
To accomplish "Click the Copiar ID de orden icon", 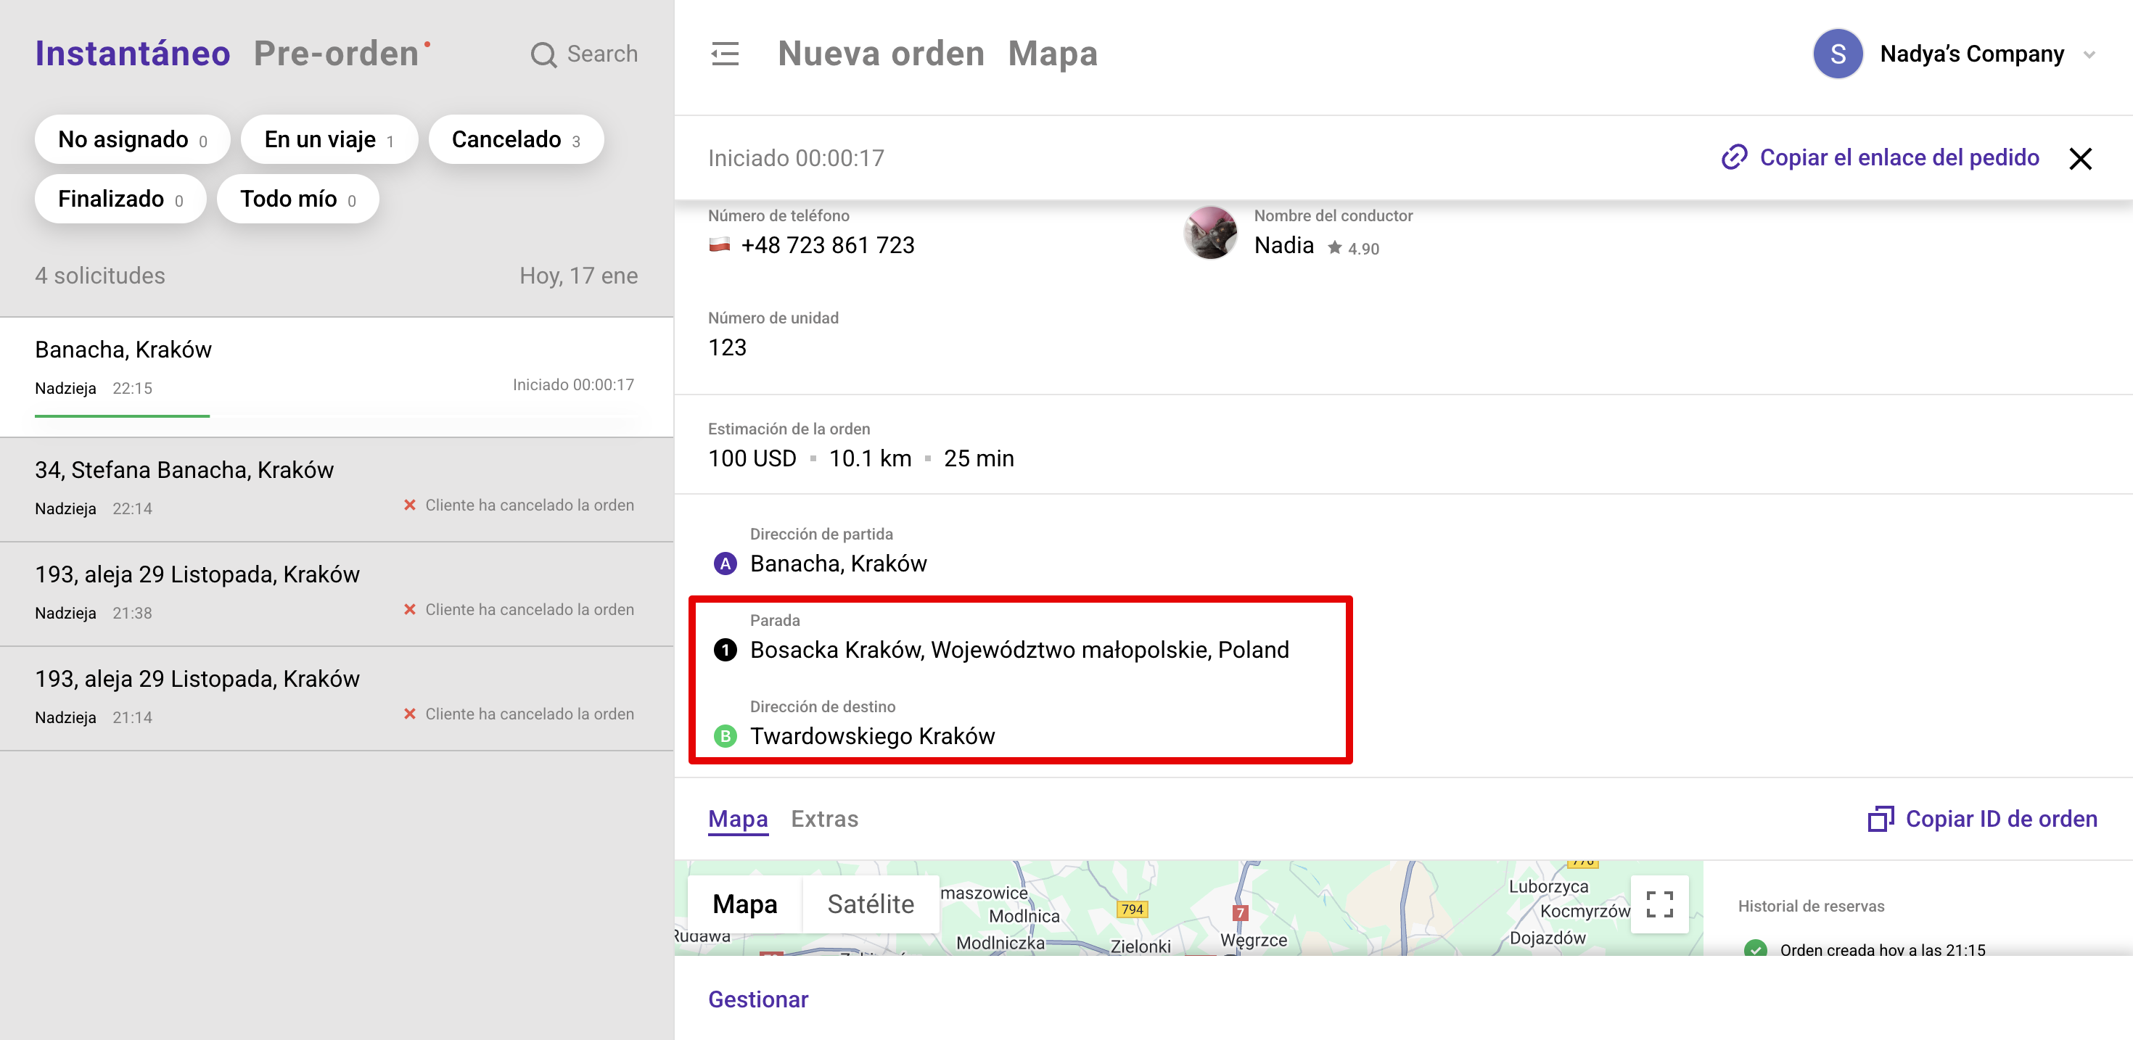I will (x=1881, y=818).
